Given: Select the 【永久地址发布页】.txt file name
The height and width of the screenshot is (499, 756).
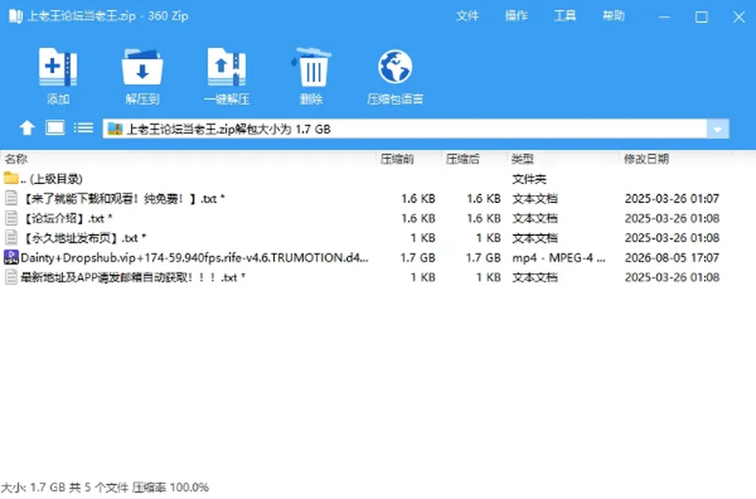Looking at the screenshot, I should coord(84,238).
